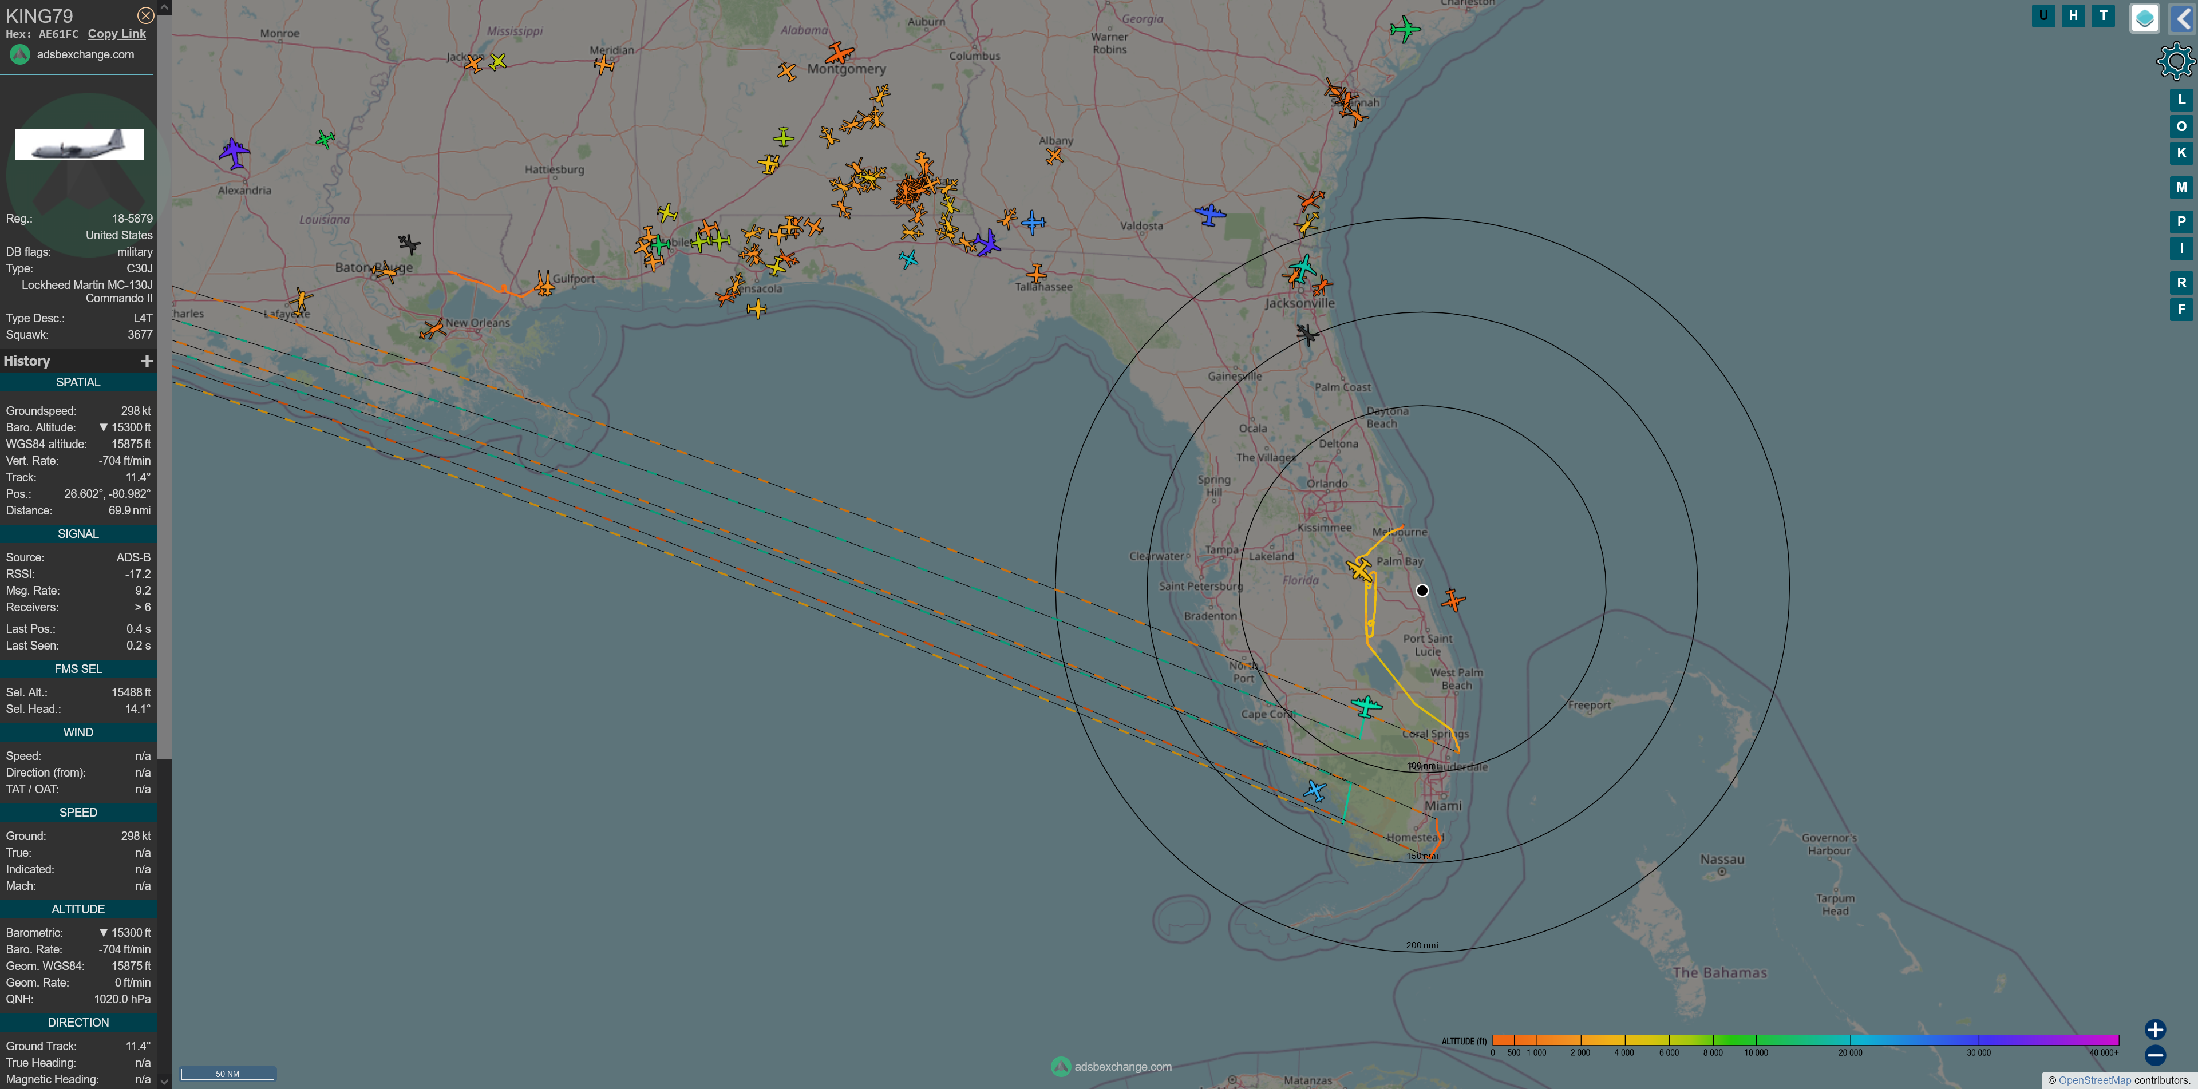Select the aircraft near Albany
This screenshot has height=1089, width=2198.
(x=1054, y=156)
